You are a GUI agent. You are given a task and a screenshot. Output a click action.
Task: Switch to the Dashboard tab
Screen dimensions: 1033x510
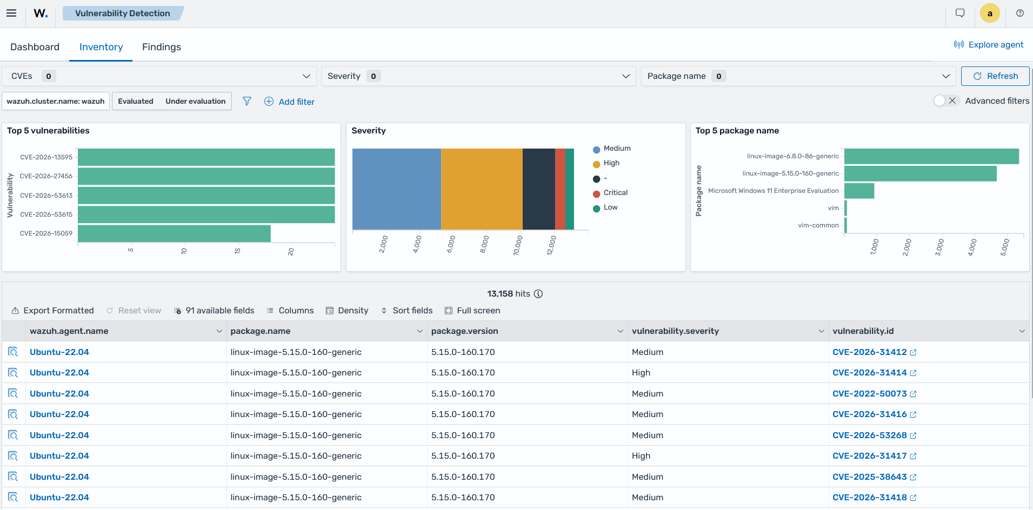pyautogui.click(x=35, y=47)
